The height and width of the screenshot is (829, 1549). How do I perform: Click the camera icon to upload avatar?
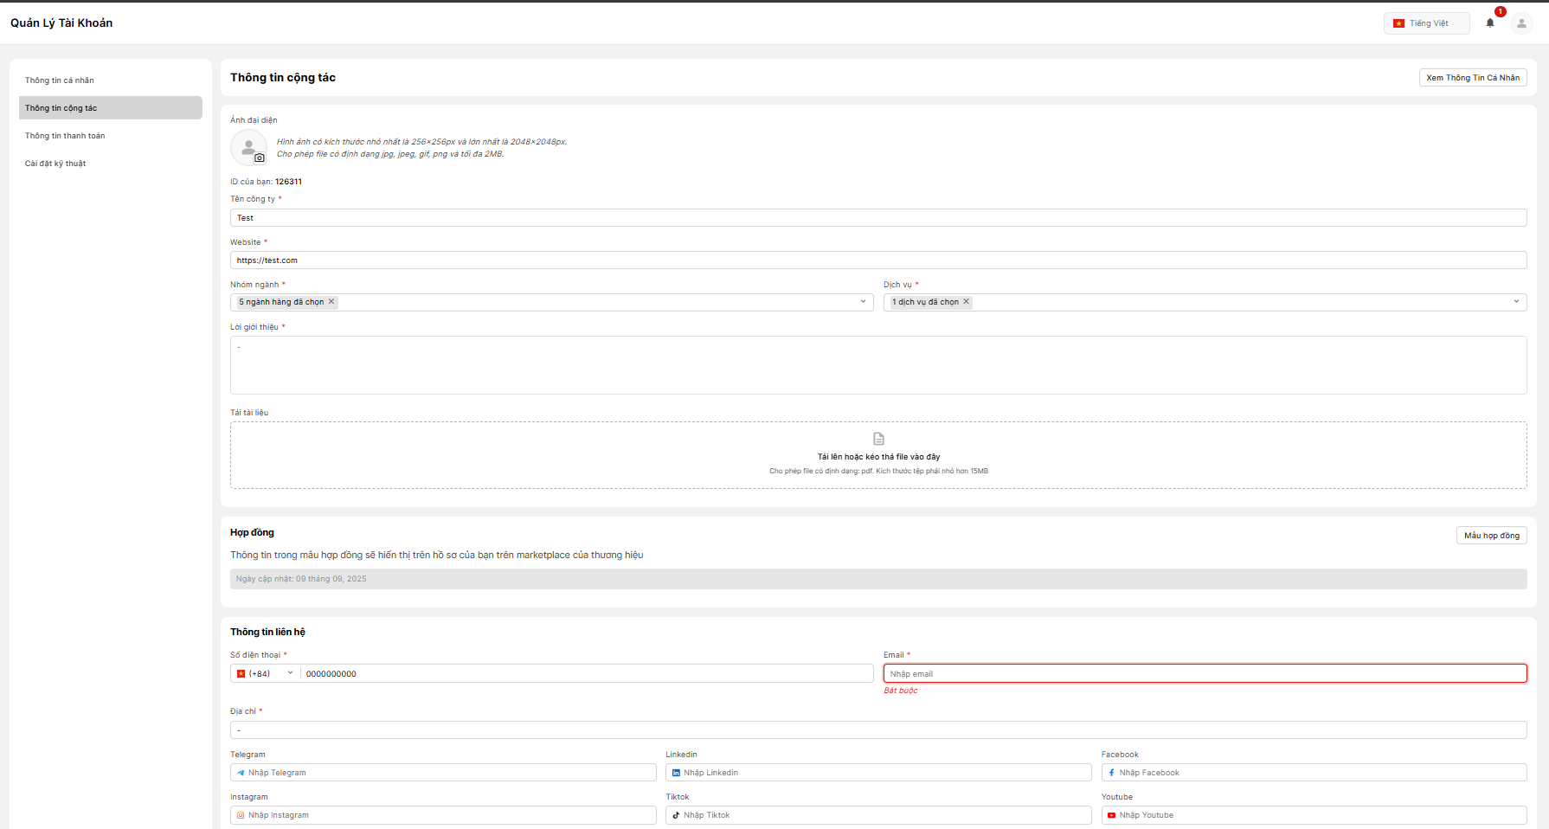coord(259,158)
